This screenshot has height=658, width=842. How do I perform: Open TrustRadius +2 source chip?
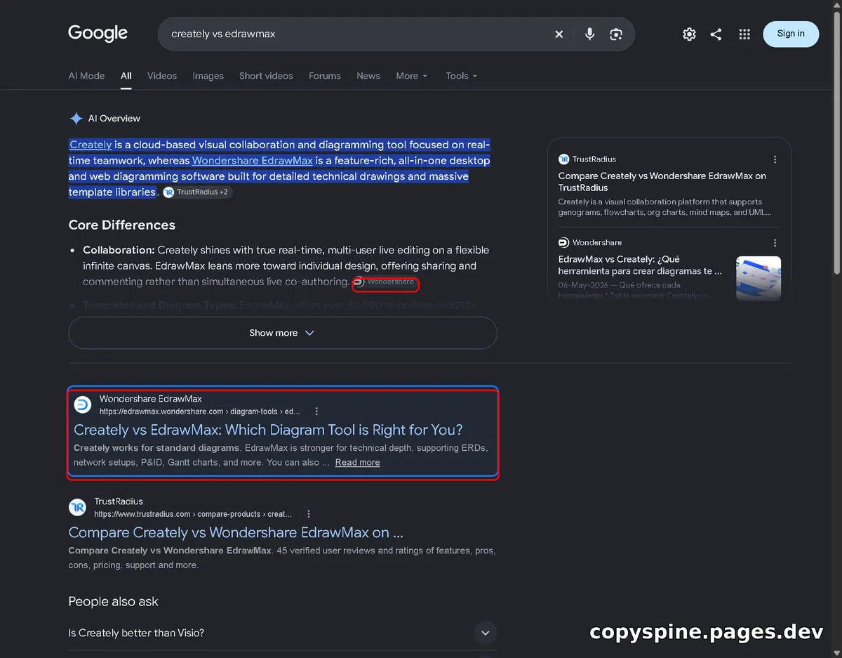[196, 192]
